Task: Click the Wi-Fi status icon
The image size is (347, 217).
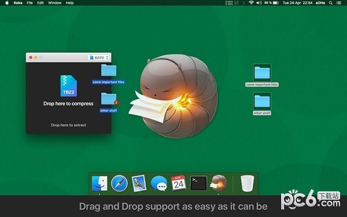Action: (251, 3)
